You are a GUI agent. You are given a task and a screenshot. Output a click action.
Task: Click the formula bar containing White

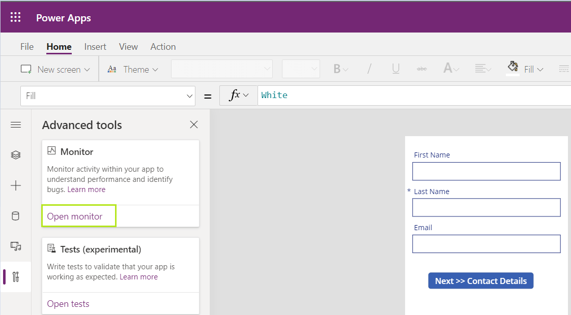(414, 96)
